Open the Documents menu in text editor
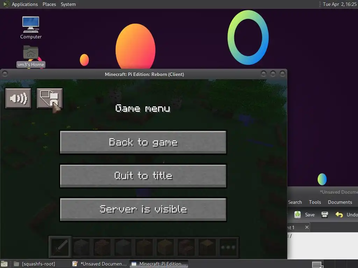Viewport: 358px width, 268px height. tap(340, 202)
